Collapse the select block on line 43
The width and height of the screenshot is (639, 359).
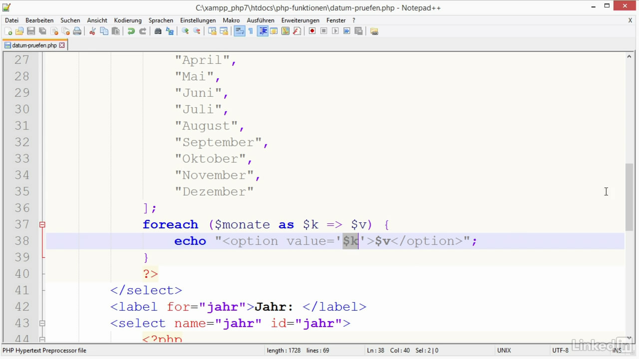coord(42,324)
